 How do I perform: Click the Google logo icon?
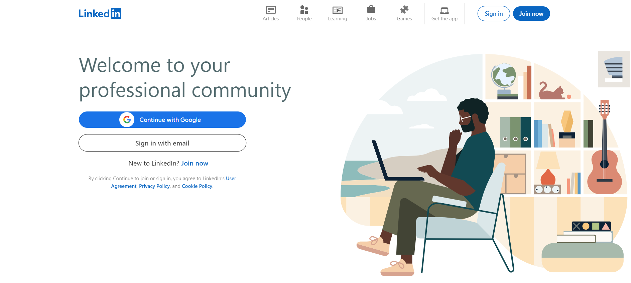[127, 119]
